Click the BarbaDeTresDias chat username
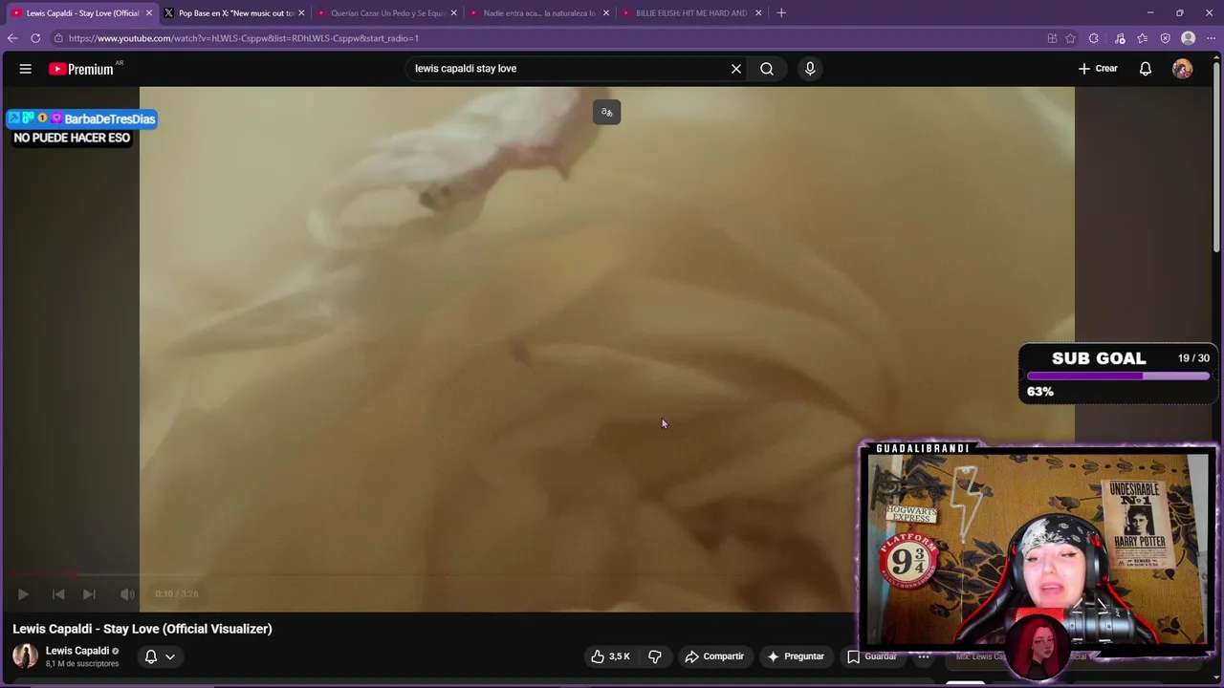The width and height of the screenshot is (1224, 688). coord(110,118)
